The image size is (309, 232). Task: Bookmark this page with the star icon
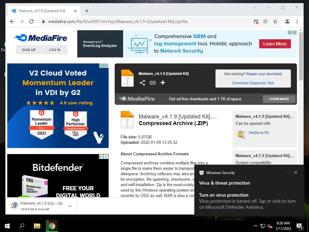point(275,21)
